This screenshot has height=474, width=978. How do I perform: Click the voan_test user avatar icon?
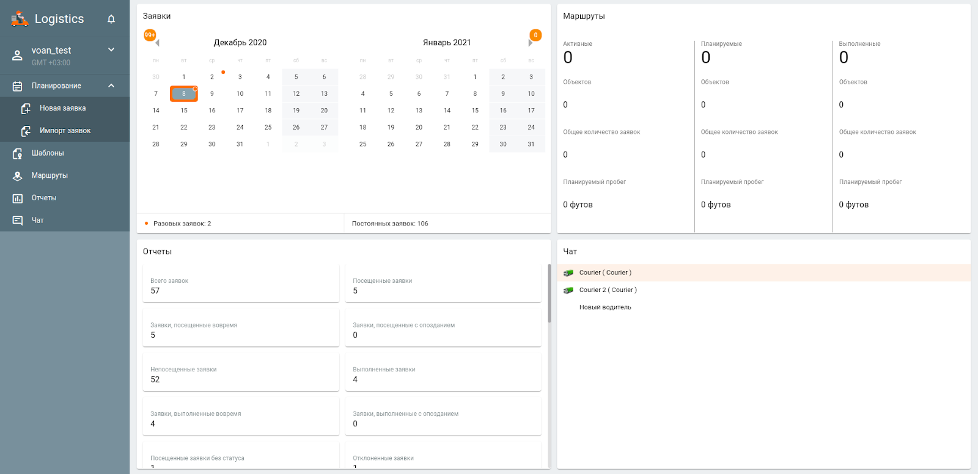(x=17, y=56)
